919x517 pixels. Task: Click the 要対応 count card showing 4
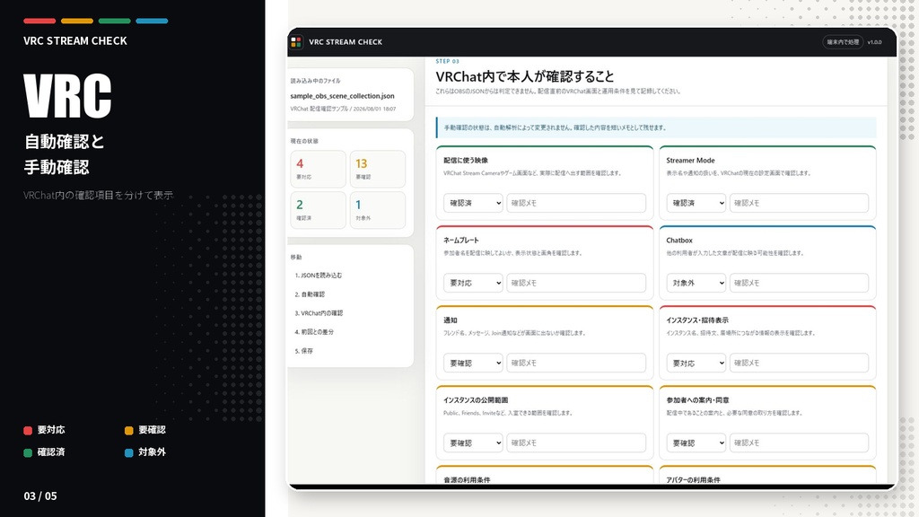[319, 169]
